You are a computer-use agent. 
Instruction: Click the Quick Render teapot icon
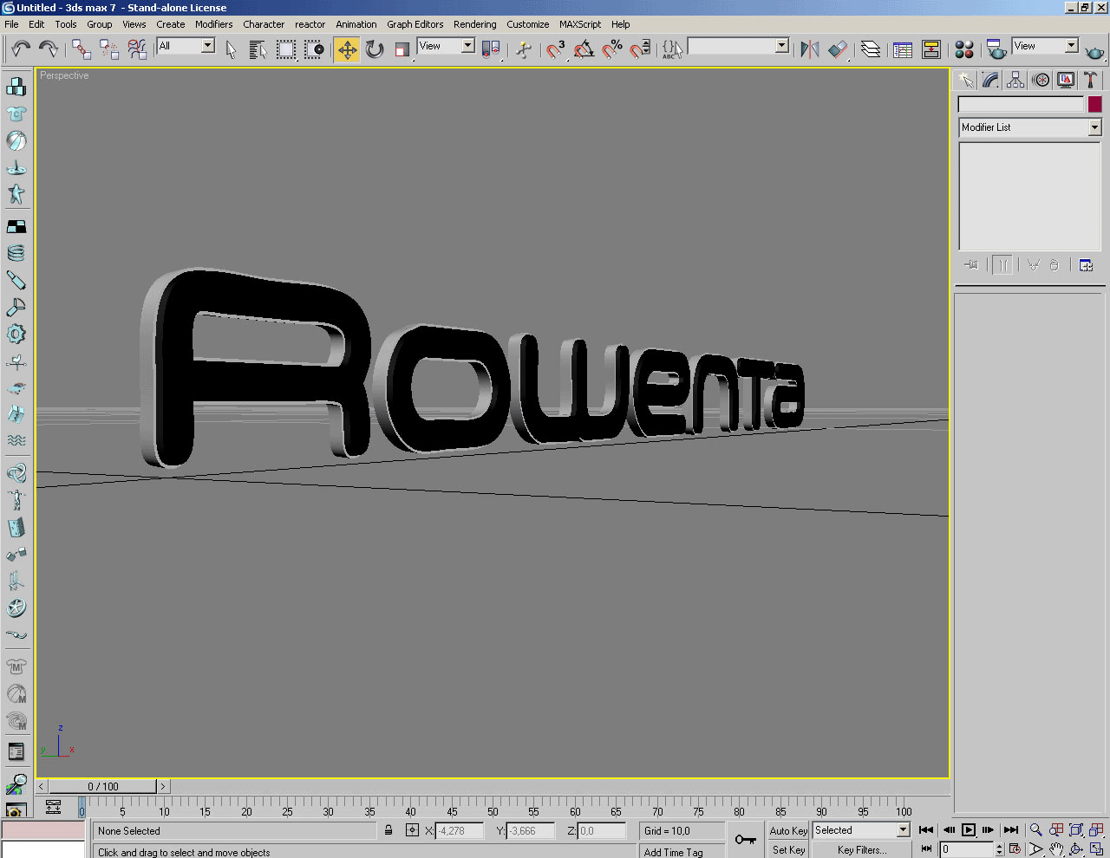(x=1095, y=52)
